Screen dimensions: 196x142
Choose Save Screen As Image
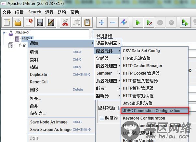61,130
